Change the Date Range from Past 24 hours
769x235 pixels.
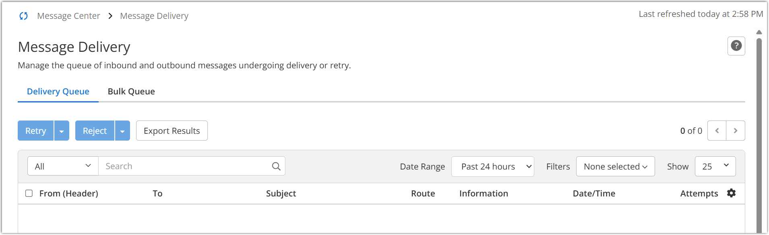pos(492,166)
